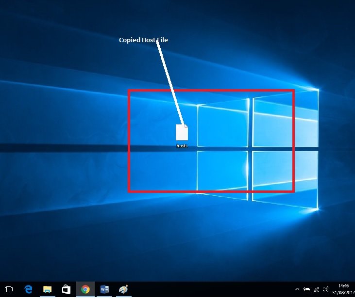Open the Paint app from the taskbar
The width and height of the screenshot is (355, 299).
124,289
